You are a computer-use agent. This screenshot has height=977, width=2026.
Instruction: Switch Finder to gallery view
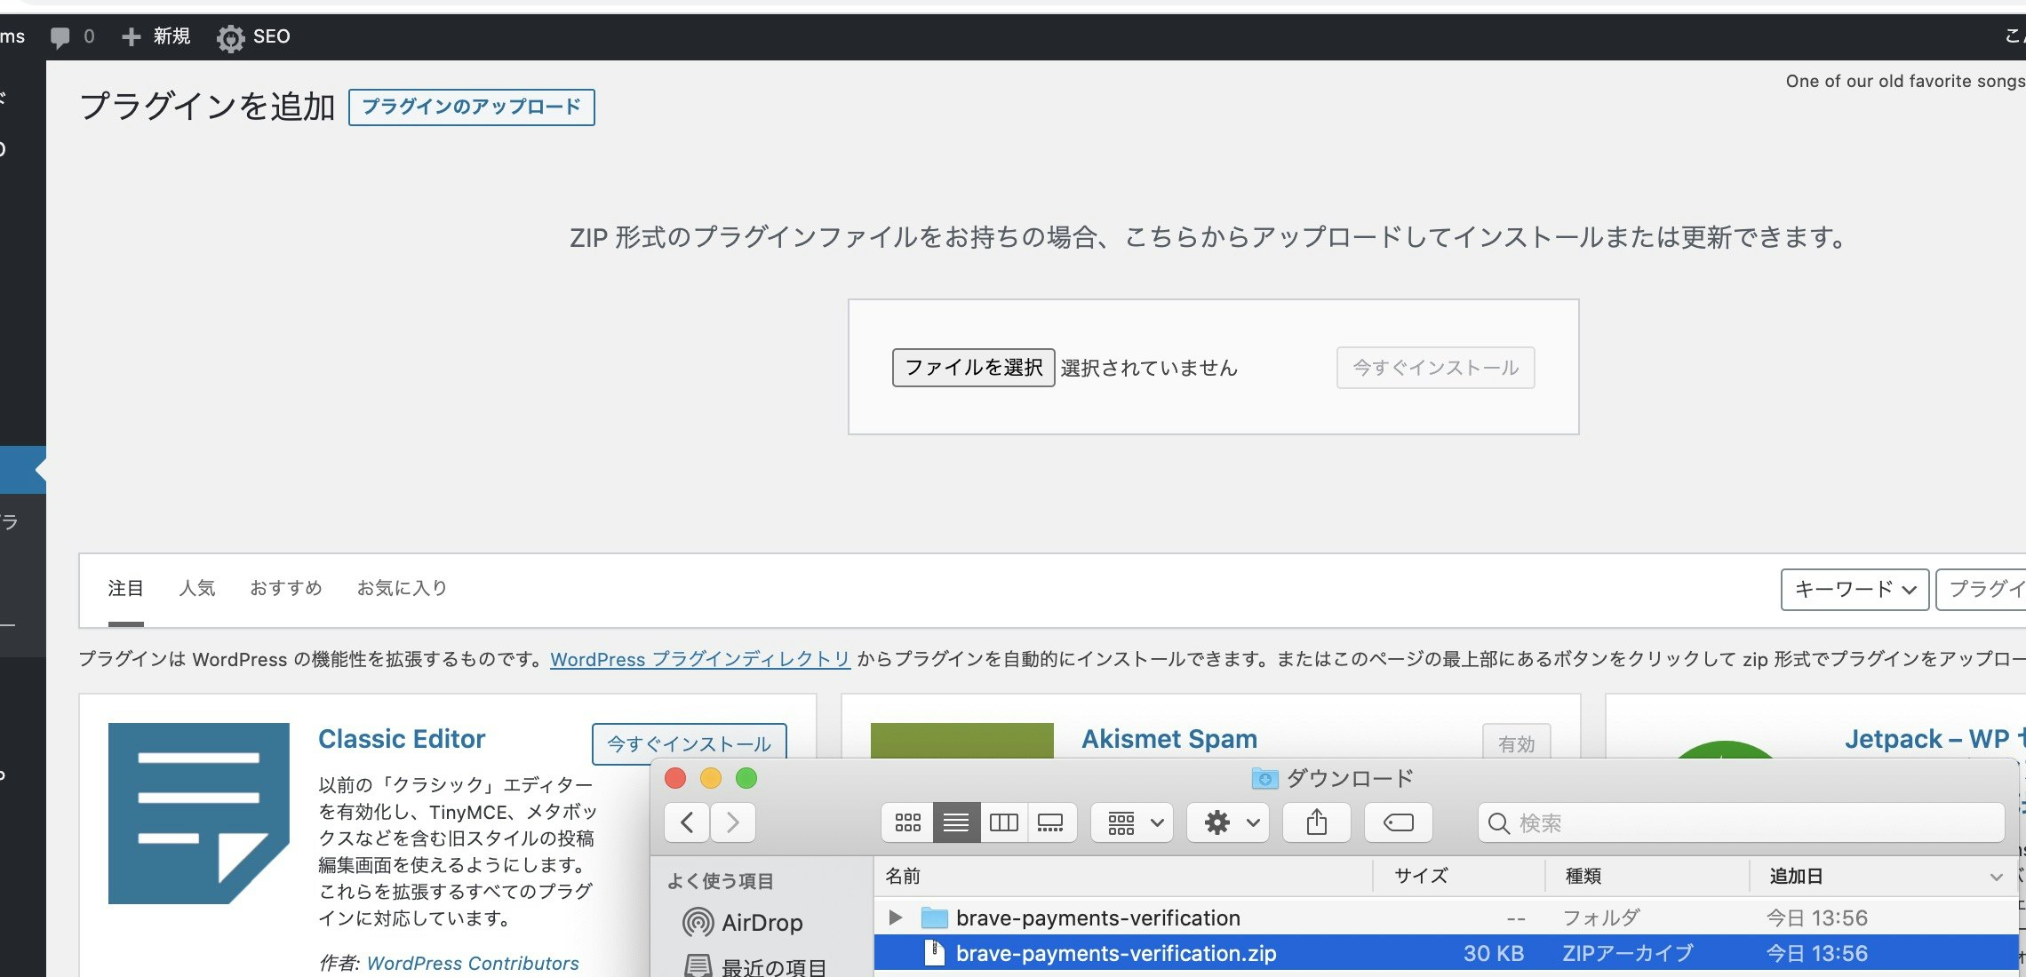(x=1050, y=822)
